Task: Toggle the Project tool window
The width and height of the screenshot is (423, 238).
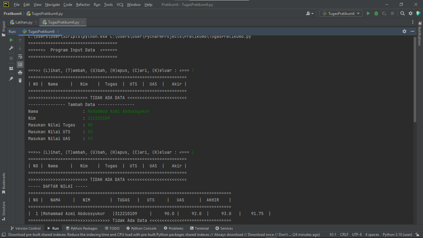Action: pyautogui.click(x=4, y=29)
